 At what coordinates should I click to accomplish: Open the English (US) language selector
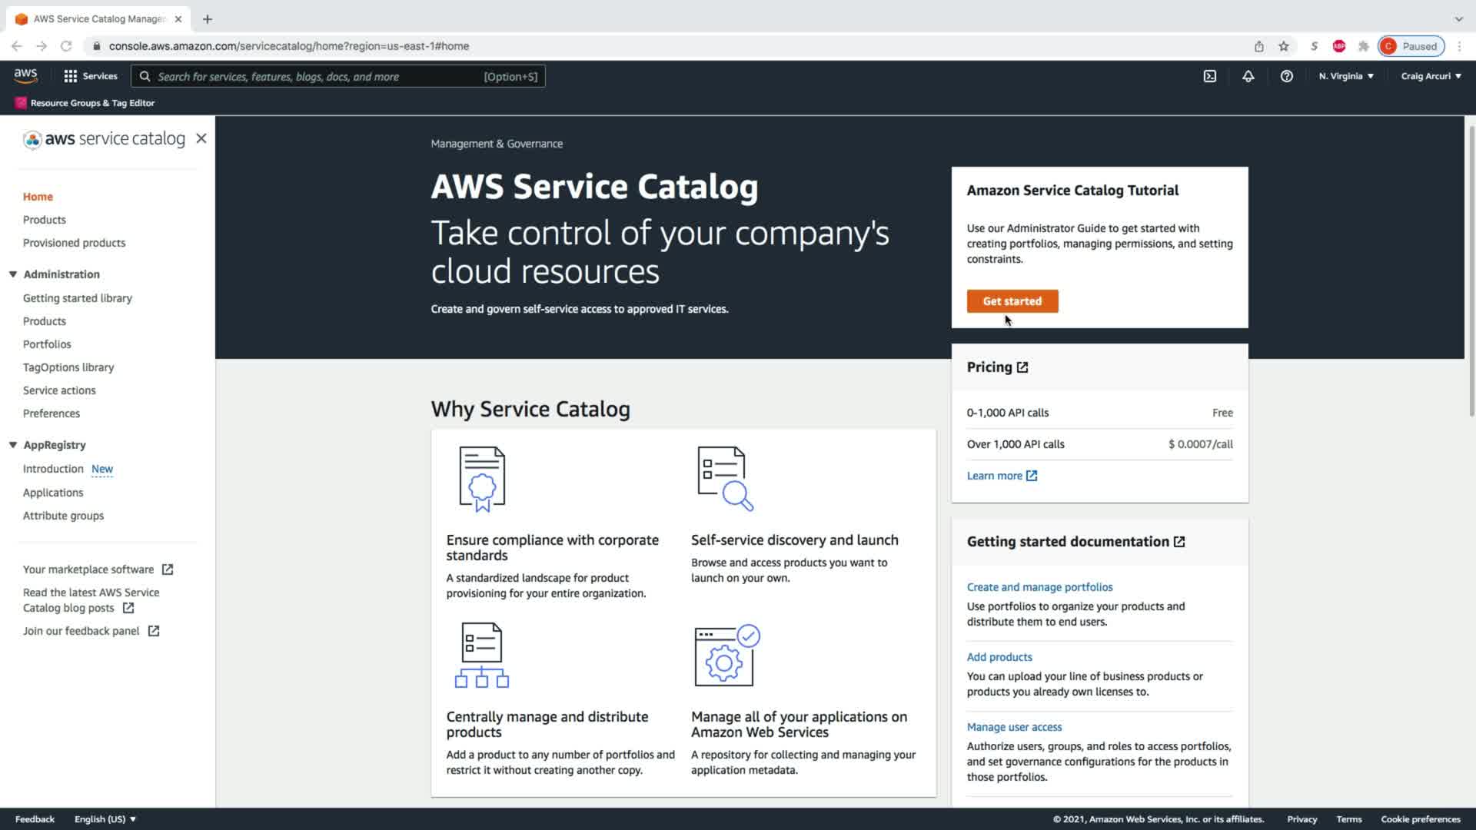pos(105,819)
